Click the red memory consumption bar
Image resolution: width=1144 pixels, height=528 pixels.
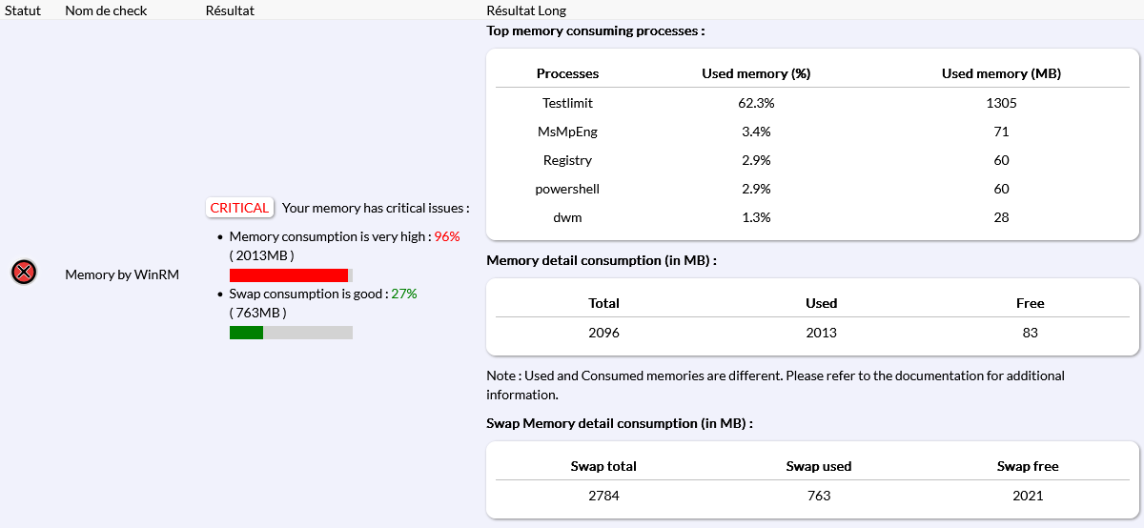click(x=289, y=275)
